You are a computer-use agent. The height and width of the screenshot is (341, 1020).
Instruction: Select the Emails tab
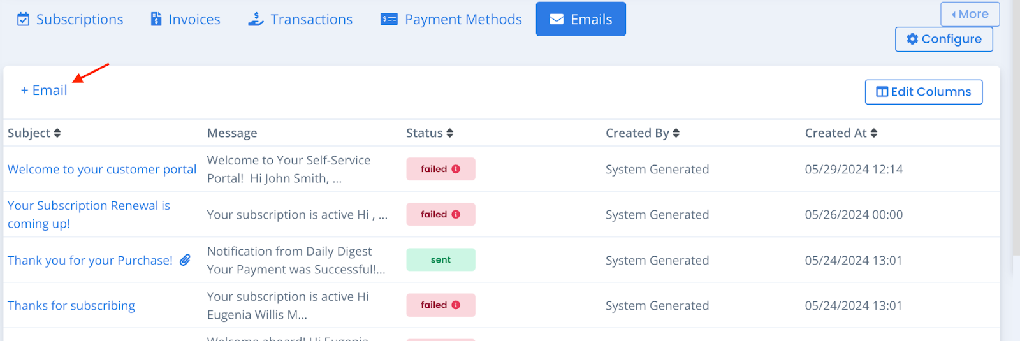click(581, 19)
